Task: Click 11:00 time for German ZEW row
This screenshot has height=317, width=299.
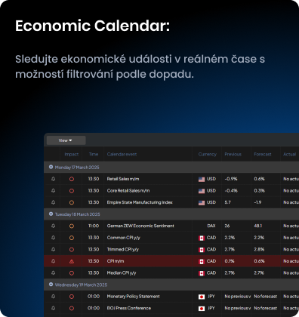Action: (x=94, y=226)
